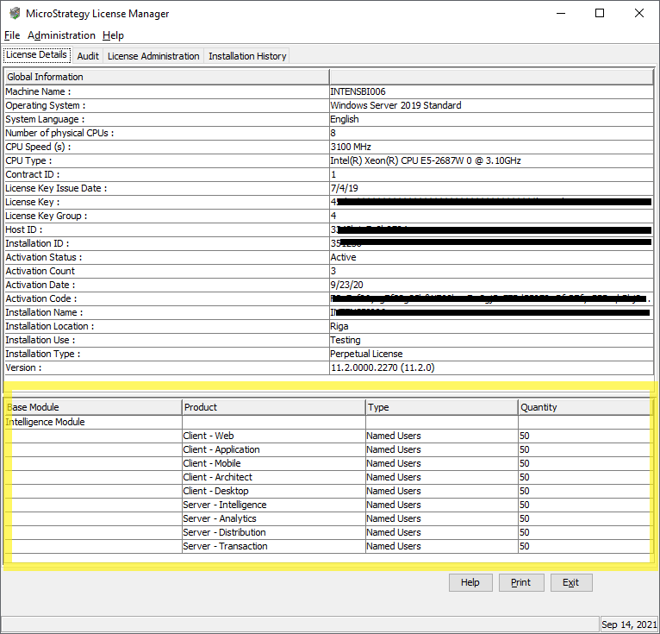Click the Print button
The height and width of the screenshot is (634, 660).
521,582
